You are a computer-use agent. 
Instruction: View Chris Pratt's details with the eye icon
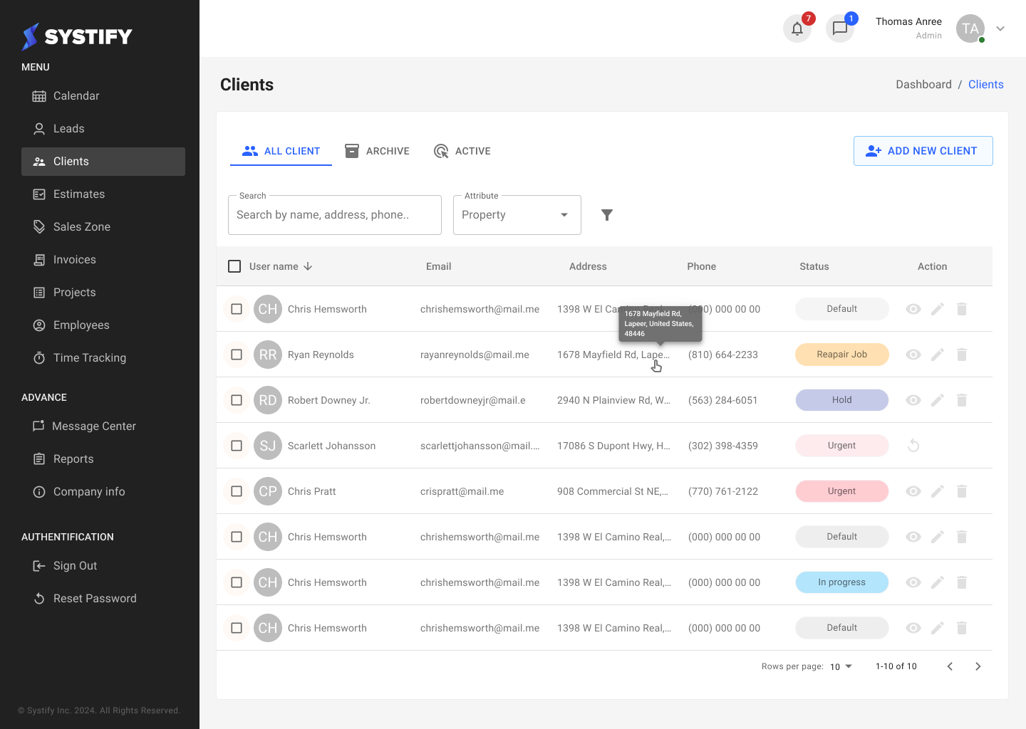913,491
